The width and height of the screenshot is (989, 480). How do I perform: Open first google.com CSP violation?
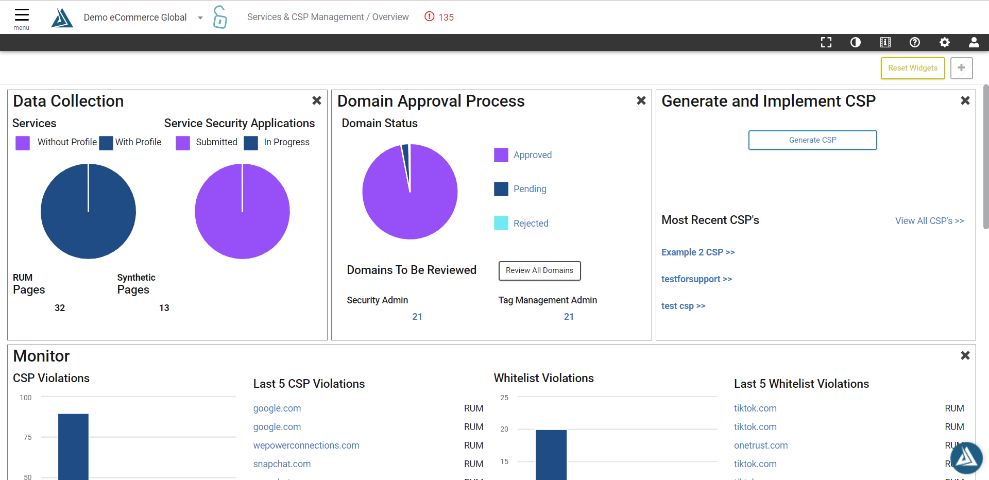[277, 408]
